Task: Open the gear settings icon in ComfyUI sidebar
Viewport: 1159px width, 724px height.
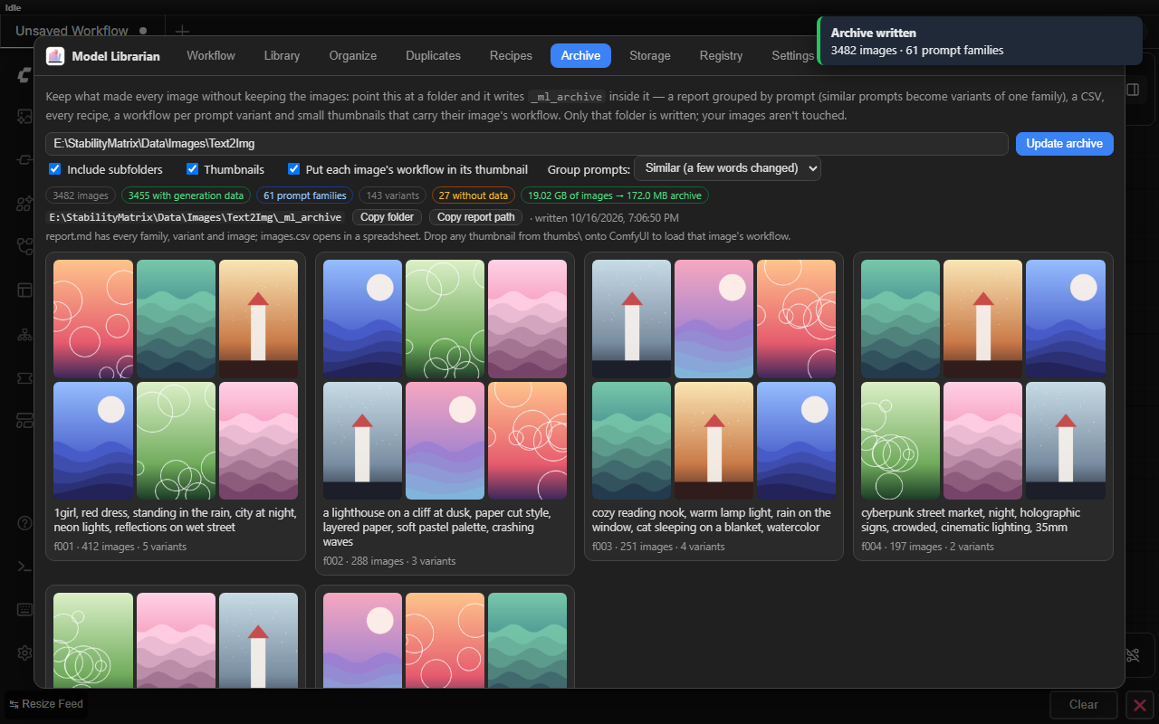Action: [x=24, y=653]
